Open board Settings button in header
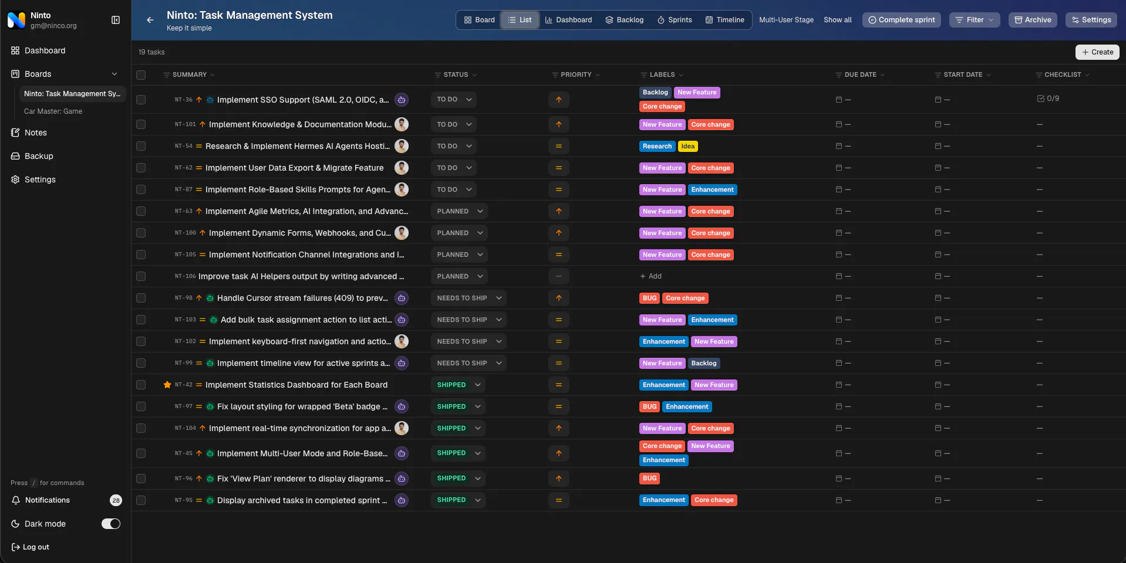 (x=1091, y=20)
